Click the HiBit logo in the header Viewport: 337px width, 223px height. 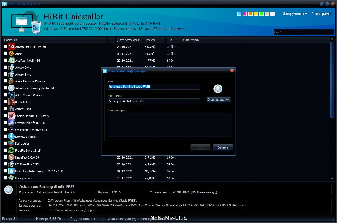coord(26,23)
